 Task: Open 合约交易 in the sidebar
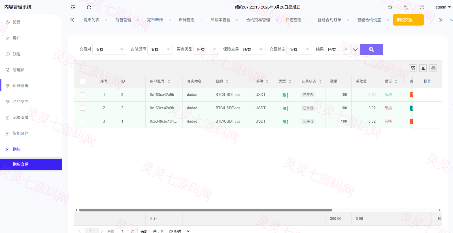[31, 102]
